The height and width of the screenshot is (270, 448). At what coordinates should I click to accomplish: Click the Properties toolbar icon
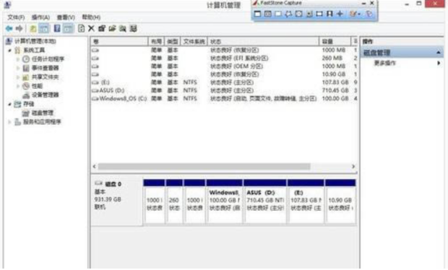click(x=102, y=29)
